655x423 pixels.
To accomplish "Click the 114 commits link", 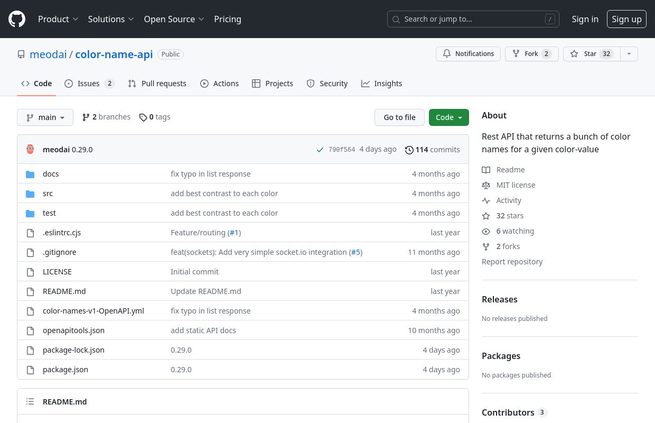I will tap(433, 150).
